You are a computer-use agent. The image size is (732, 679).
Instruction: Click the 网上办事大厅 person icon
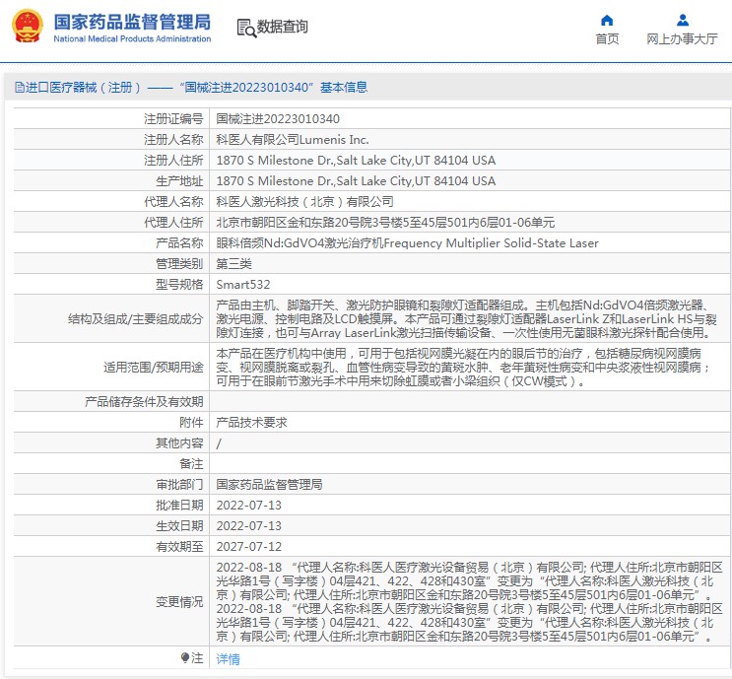pos(682,20)
